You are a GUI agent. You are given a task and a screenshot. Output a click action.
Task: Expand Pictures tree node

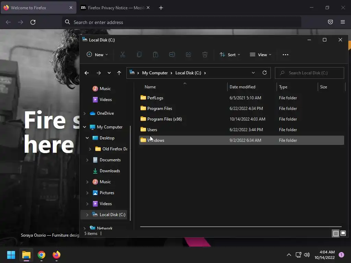point(87,193)
